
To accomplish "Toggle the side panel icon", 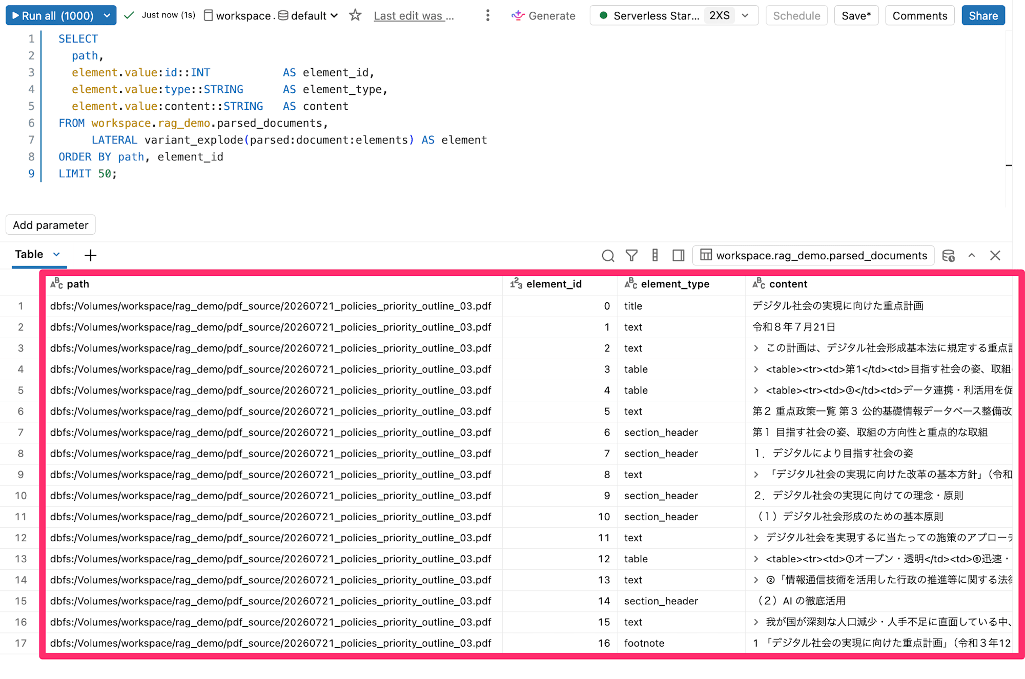I will coord(679,255).
